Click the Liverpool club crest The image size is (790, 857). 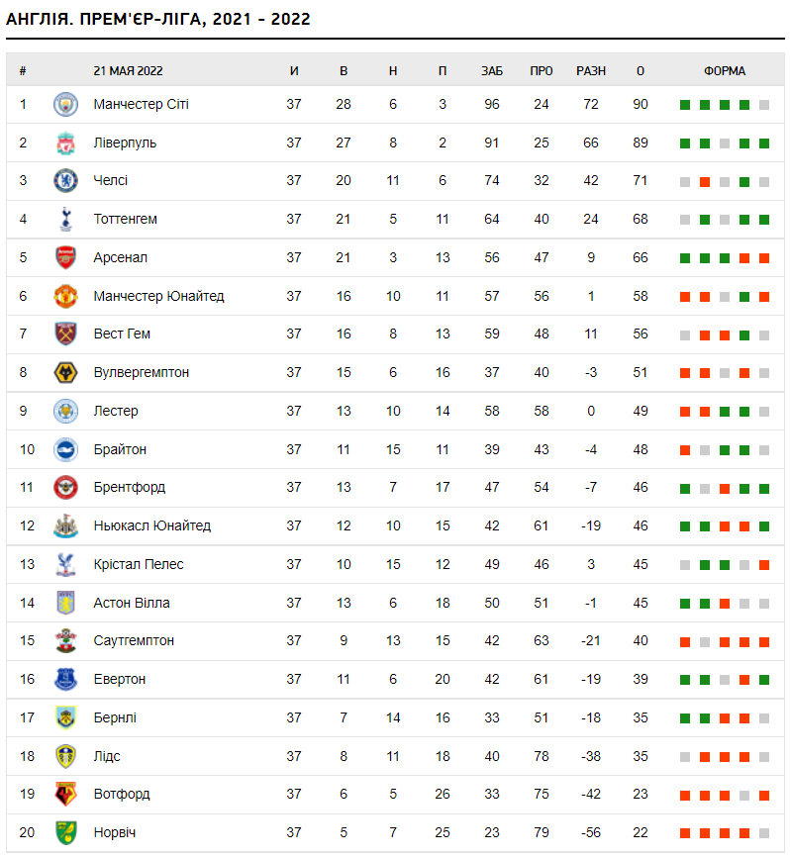[x=65, y=143]
